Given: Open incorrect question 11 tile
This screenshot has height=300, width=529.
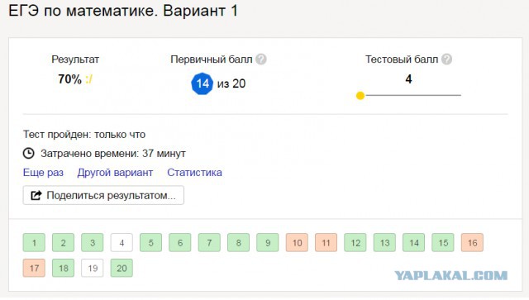Looking at the screenshot, I should point(326,243).
